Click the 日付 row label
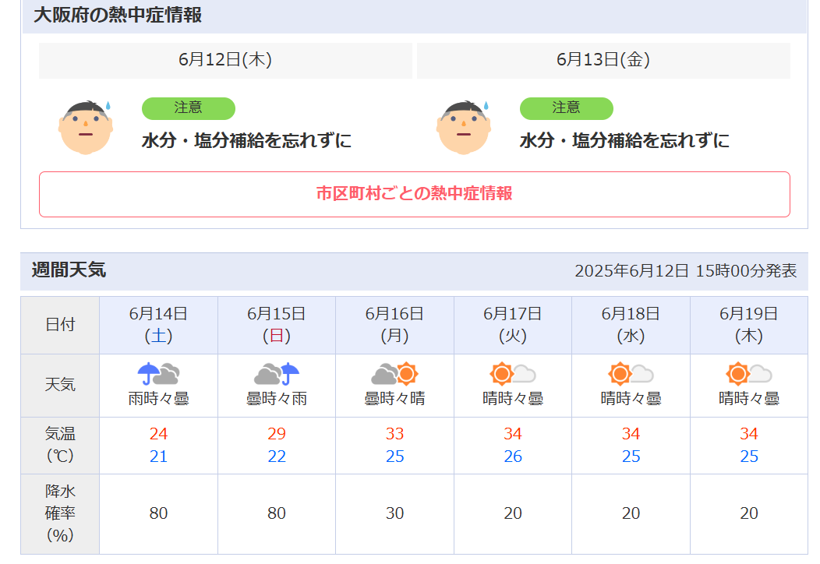This screenshot has width=820, height=564. coord(60,325)
